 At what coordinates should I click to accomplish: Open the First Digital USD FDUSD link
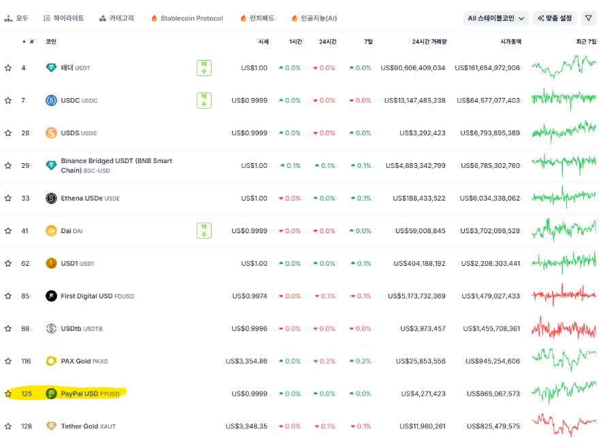click(x=97, y=296)
